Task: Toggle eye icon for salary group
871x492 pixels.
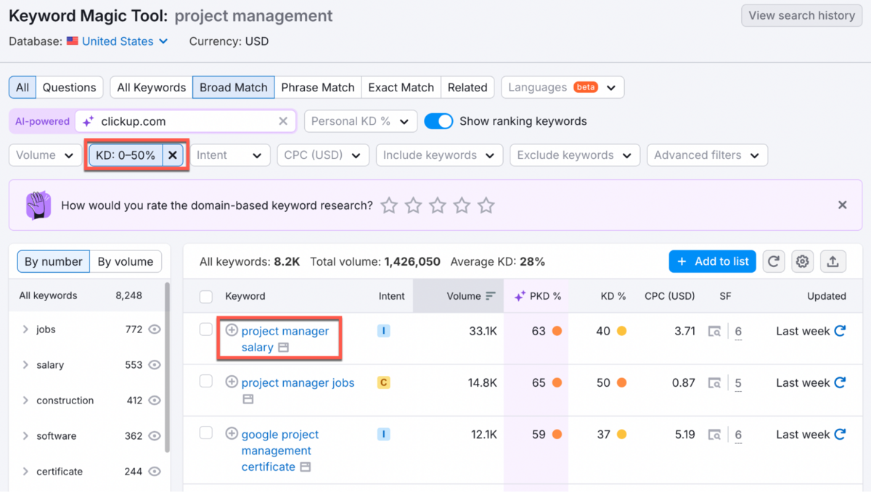Action: click(154, 365)
